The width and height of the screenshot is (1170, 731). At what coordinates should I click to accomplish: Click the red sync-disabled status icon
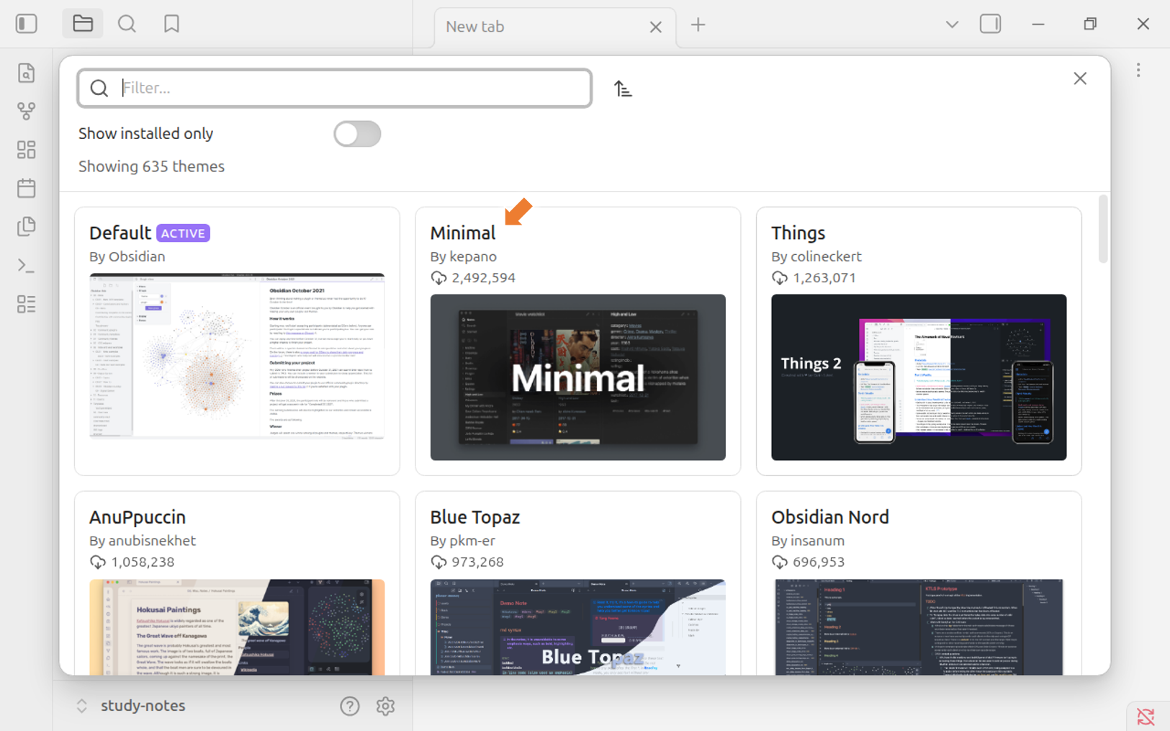1146,717
